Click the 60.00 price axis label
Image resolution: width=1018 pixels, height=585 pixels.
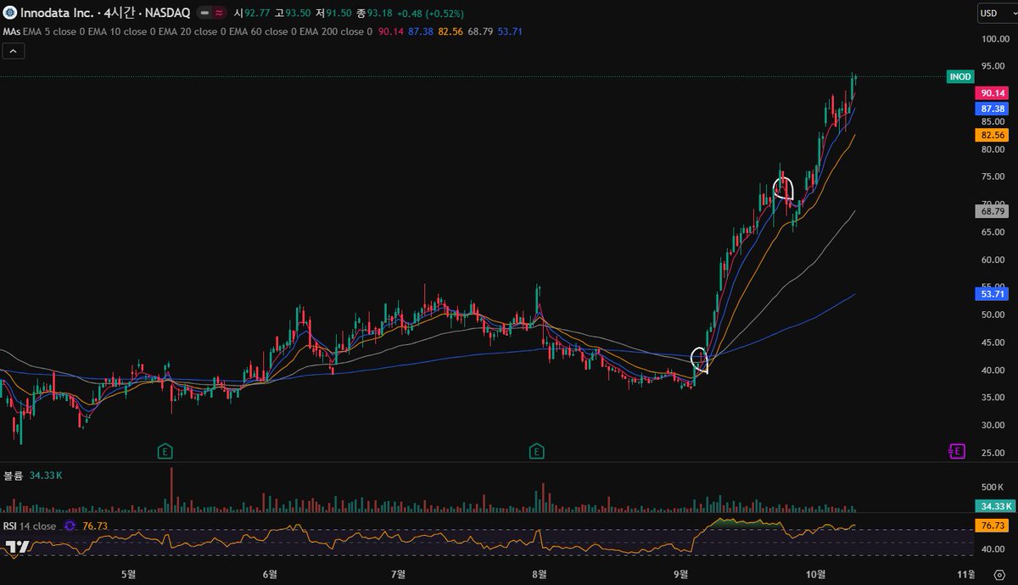(993, 259)
